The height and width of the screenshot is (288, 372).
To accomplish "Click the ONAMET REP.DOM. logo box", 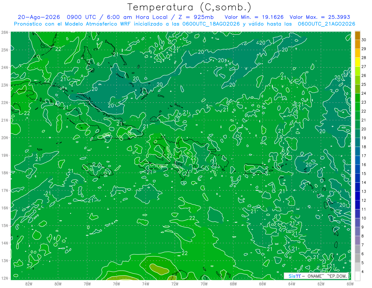I will click(316, 276).
